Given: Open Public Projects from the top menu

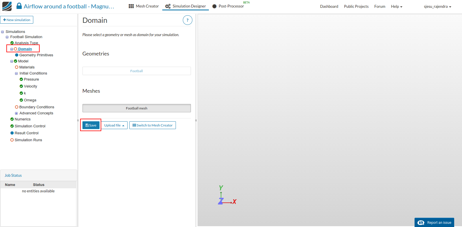Looking at the screenshot, I should (356, 7).
